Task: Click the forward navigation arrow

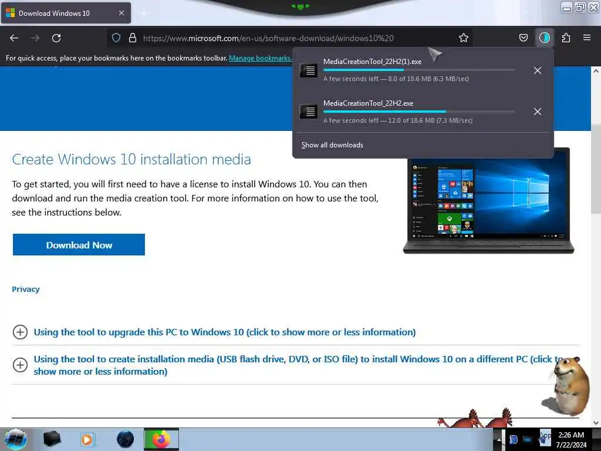Action: point(35,38)
